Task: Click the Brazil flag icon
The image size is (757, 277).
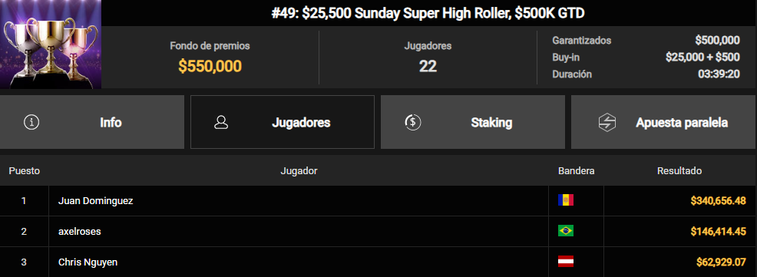Action: coord(565,231)
